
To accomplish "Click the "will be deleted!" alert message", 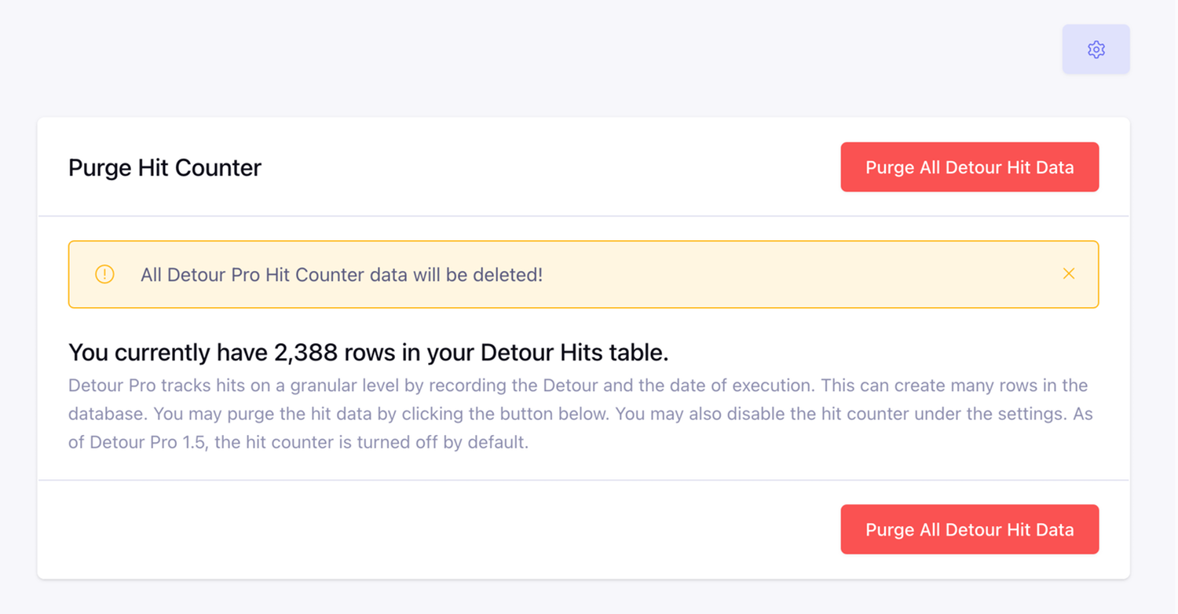I will (481, 276).
